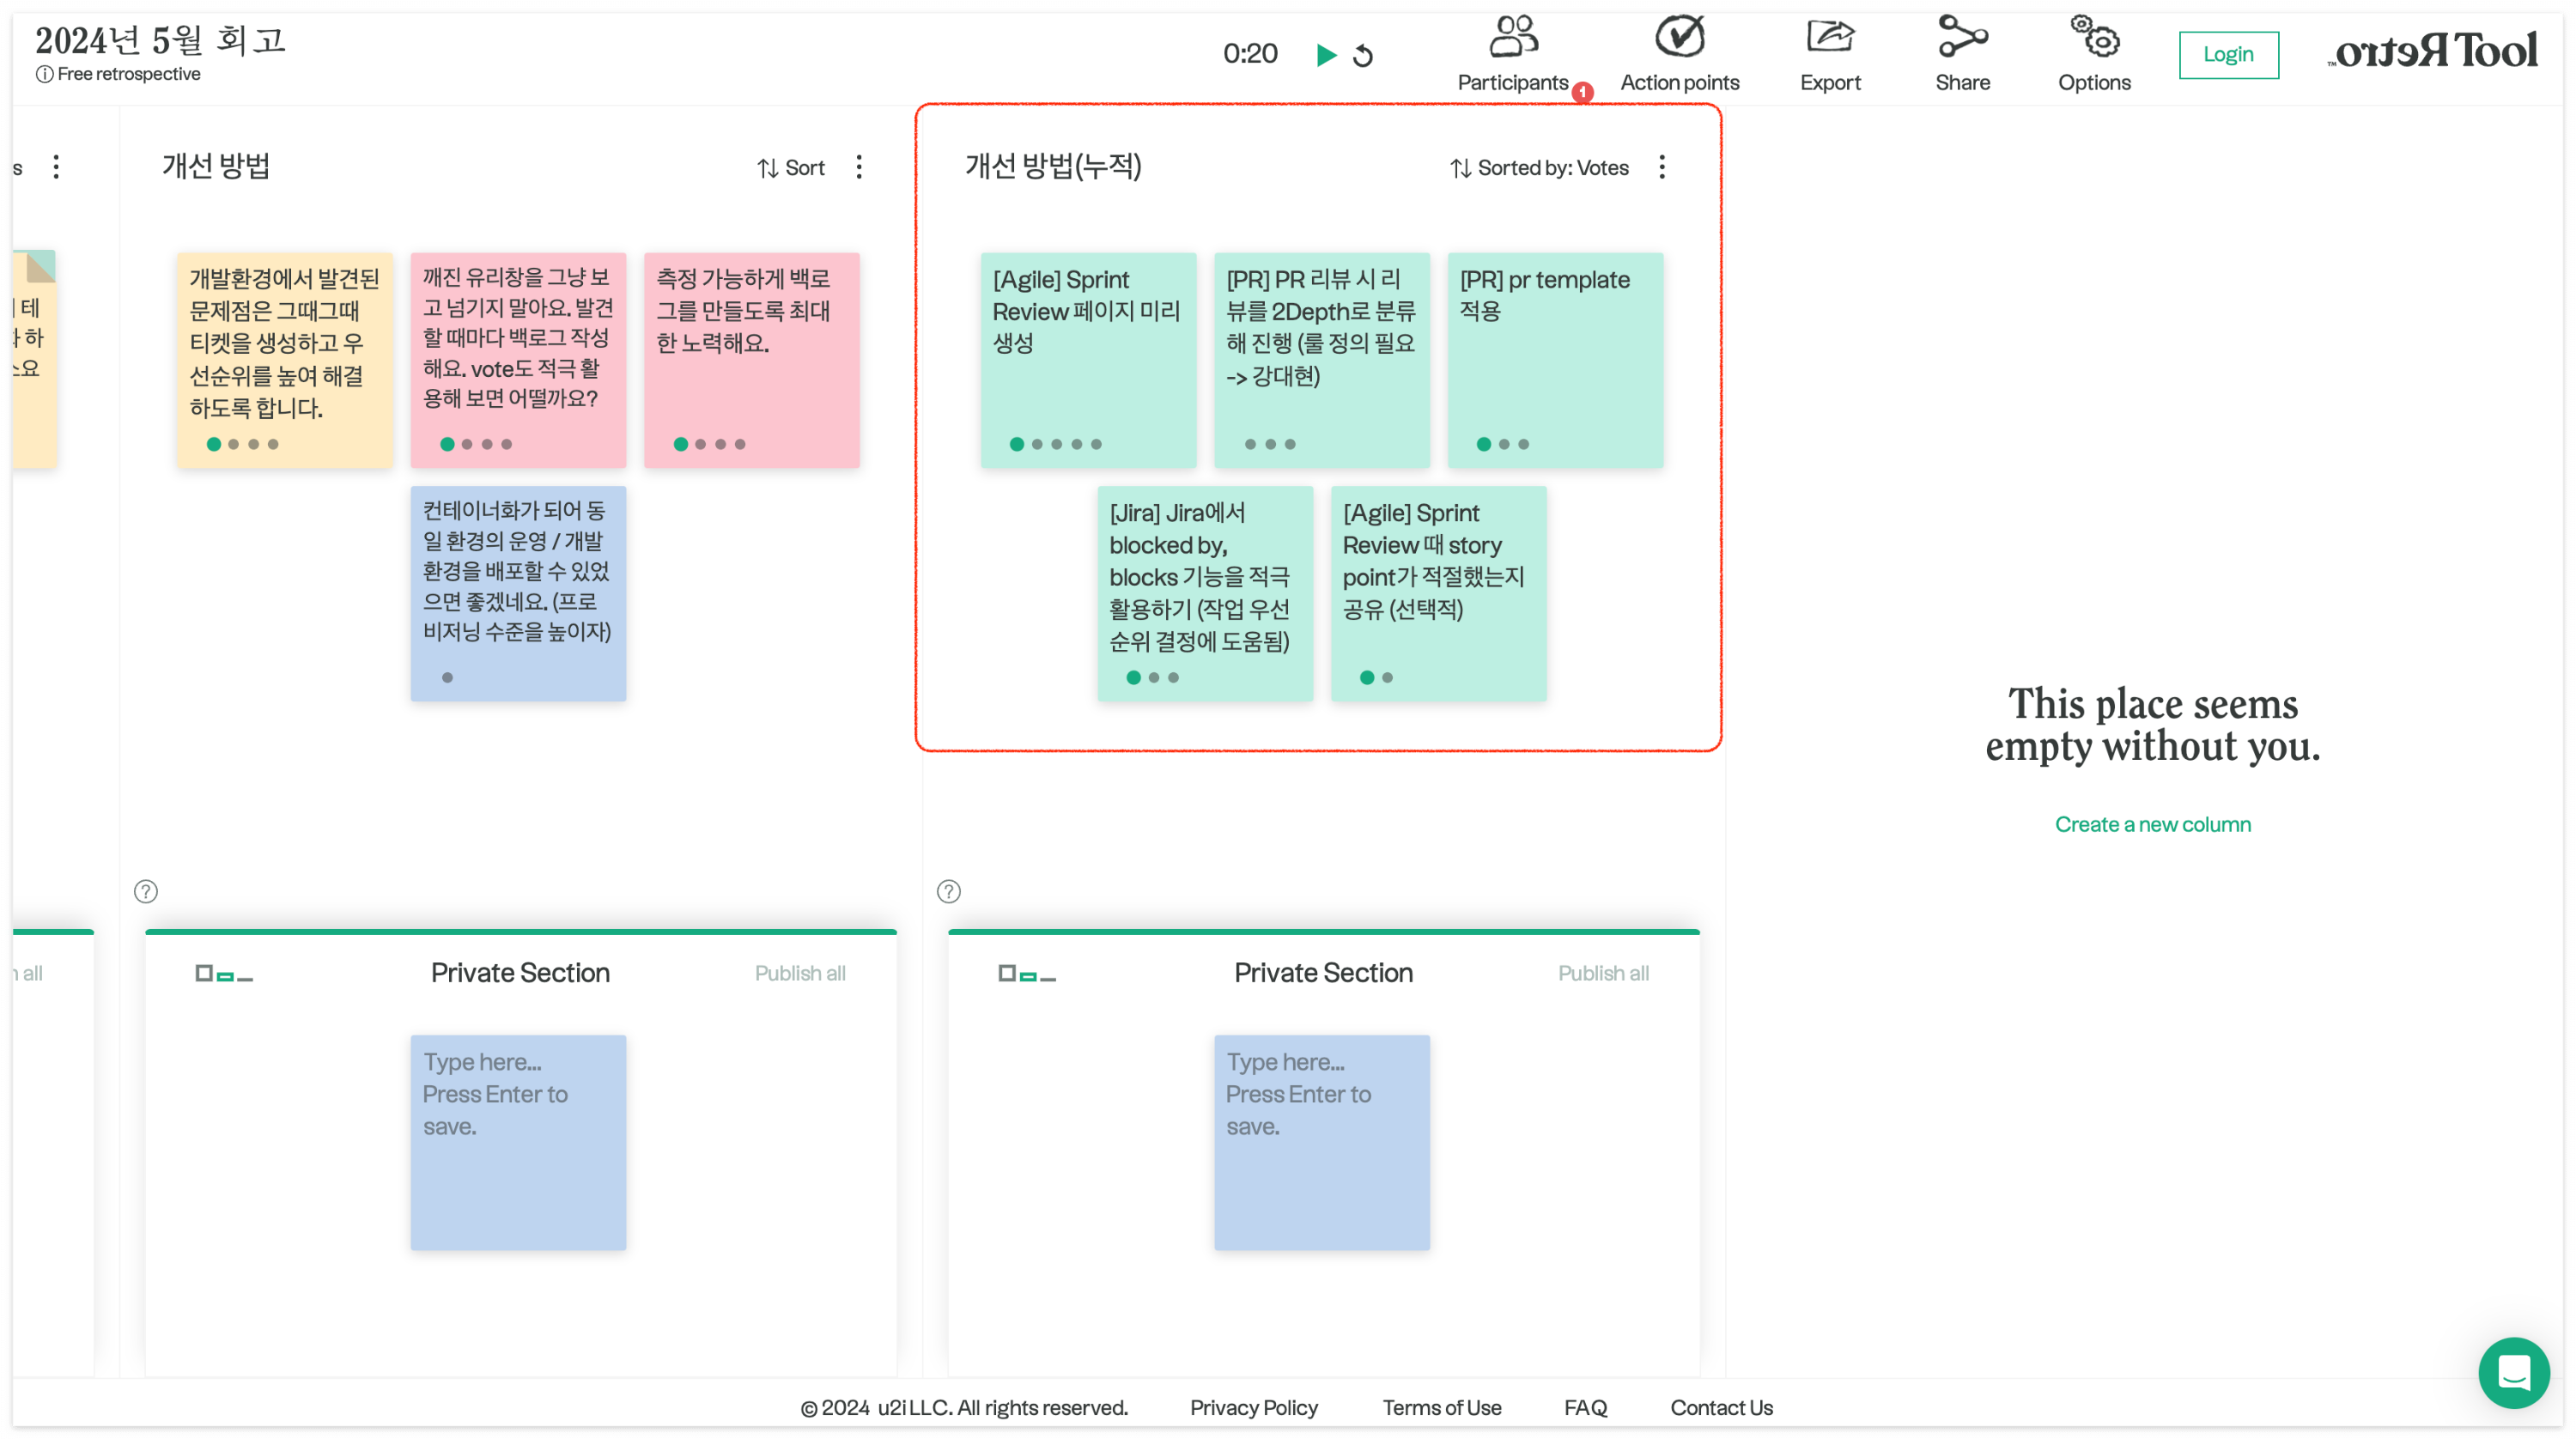Click Create a new column link

tap(2152, 824)
